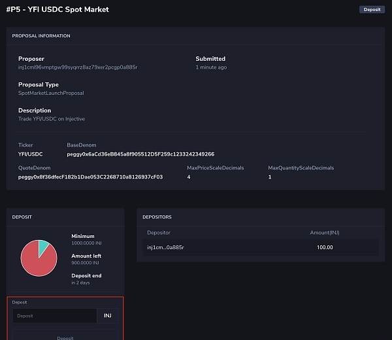Click the QuoteDenom peggy0x8f36dfec... value
392x340 pixels.
91,177
